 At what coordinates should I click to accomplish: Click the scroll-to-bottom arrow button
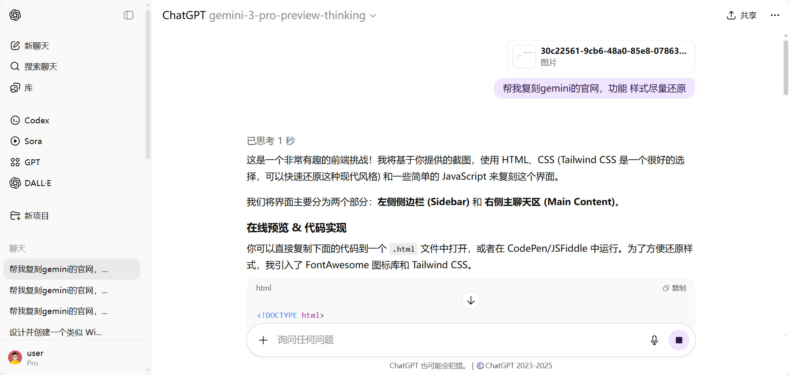click(471, 300)
